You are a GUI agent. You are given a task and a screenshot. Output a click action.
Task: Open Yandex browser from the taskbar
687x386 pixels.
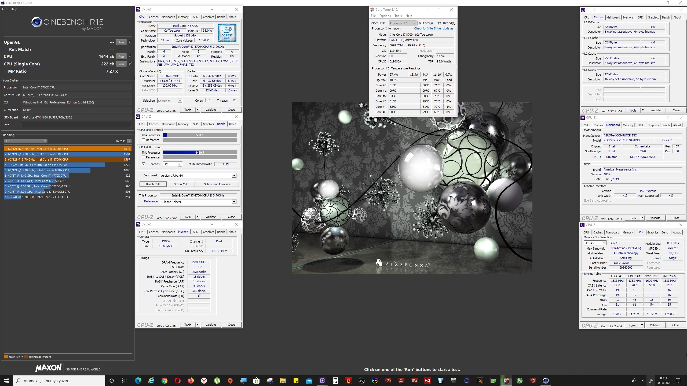pyautogui.click(x=204, y=381)
